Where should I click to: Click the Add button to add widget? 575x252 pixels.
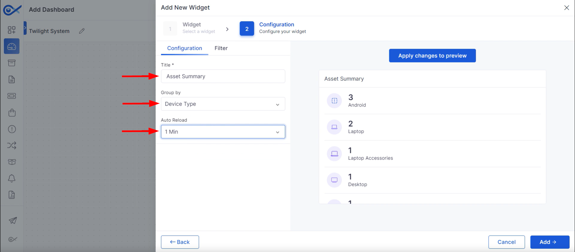(550, 242)
